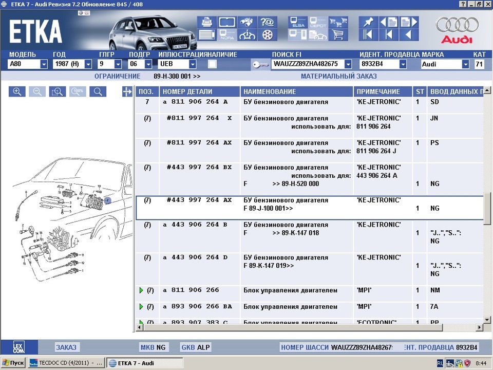Click the MKB NG status field
This screenshot has height=370, width=493.
click(153, 347)
